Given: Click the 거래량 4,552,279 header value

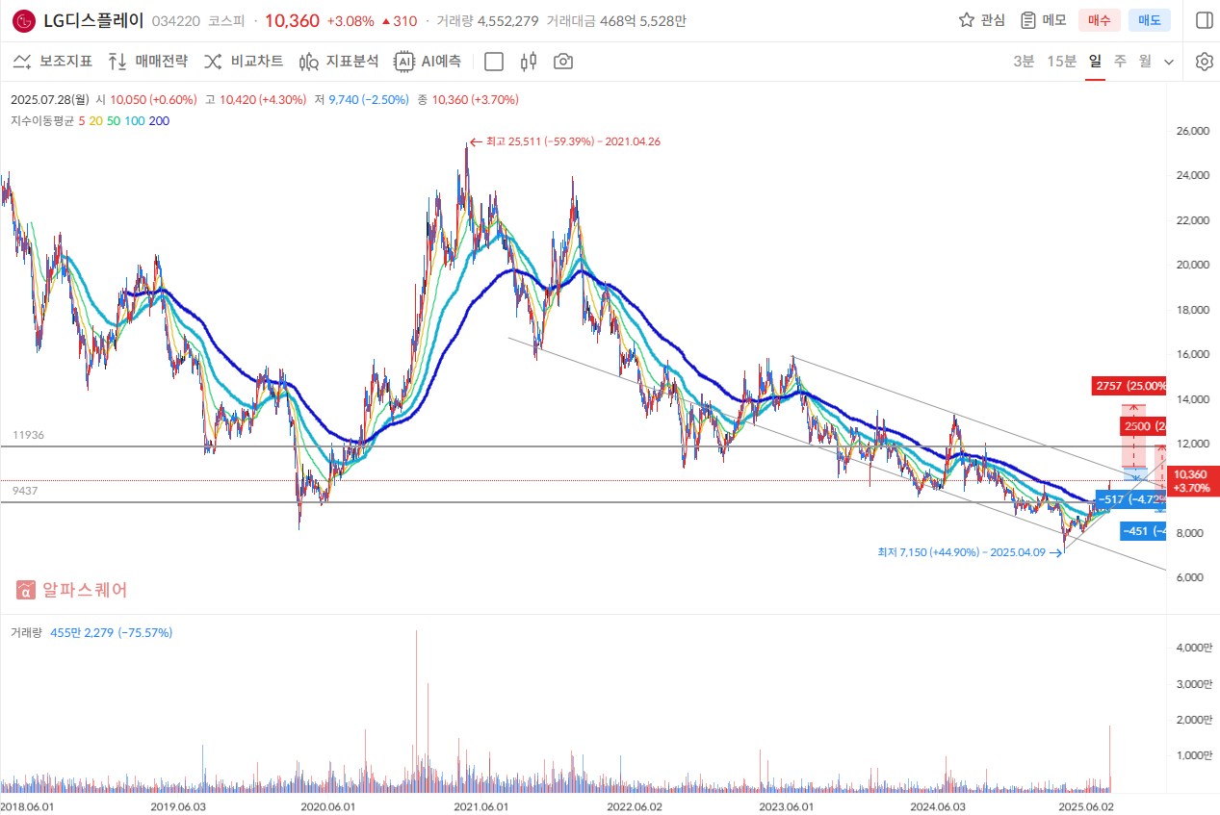Looking at the screenshot, I should 487,20.
